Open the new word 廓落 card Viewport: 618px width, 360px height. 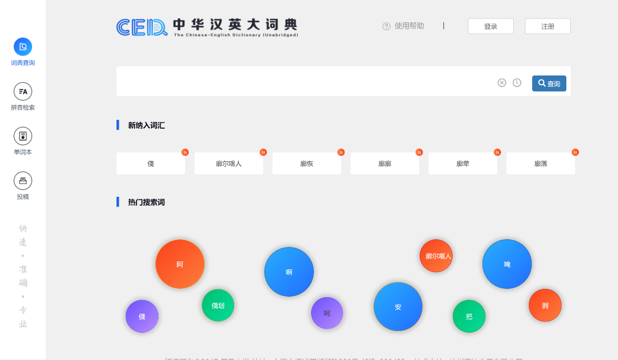(x=541, y=164)
